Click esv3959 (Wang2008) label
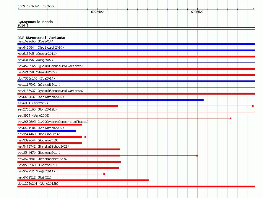Image resolution: width=263 pixels, height=198 pixels. click(34, 115)
